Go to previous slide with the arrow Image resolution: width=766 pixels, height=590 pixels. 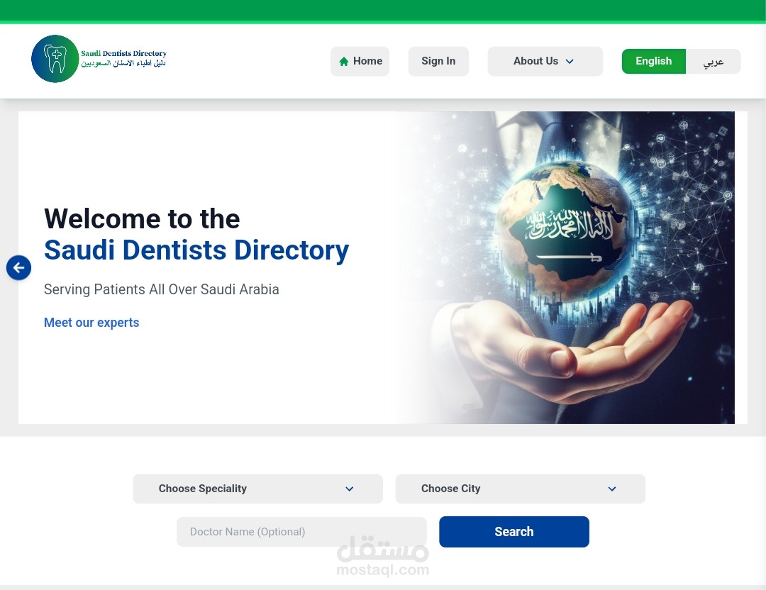click(18, 267)
